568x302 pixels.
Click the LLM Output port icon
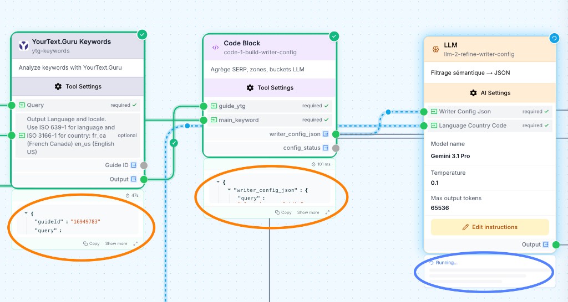(546, 244)
